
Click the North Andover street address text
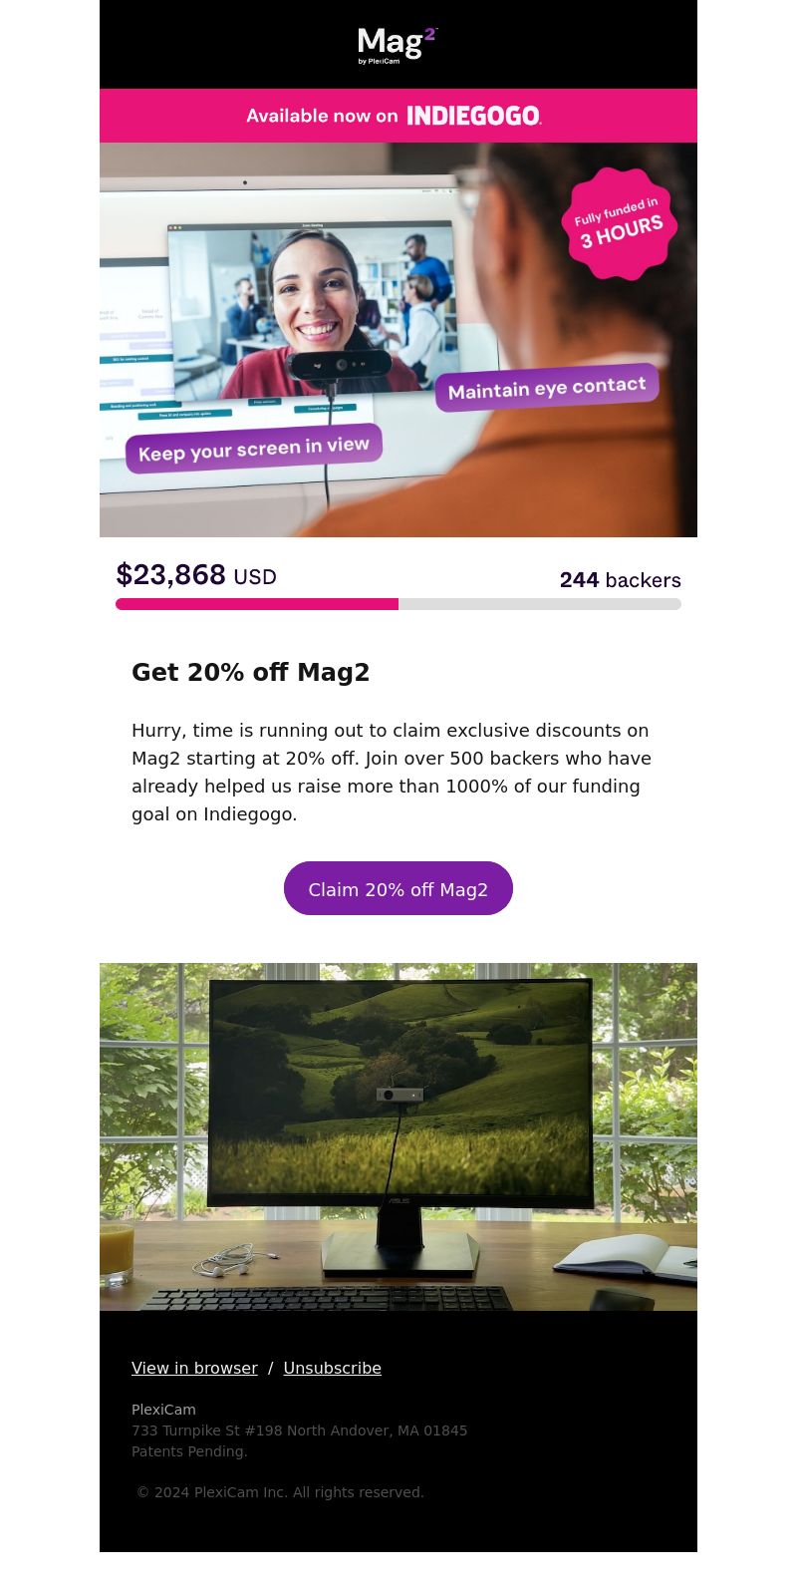299,1431
